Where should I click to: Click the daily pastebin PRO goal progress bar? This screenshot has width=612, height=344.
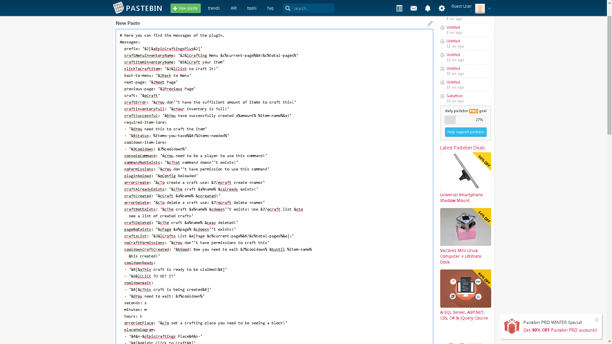(464, 120)
